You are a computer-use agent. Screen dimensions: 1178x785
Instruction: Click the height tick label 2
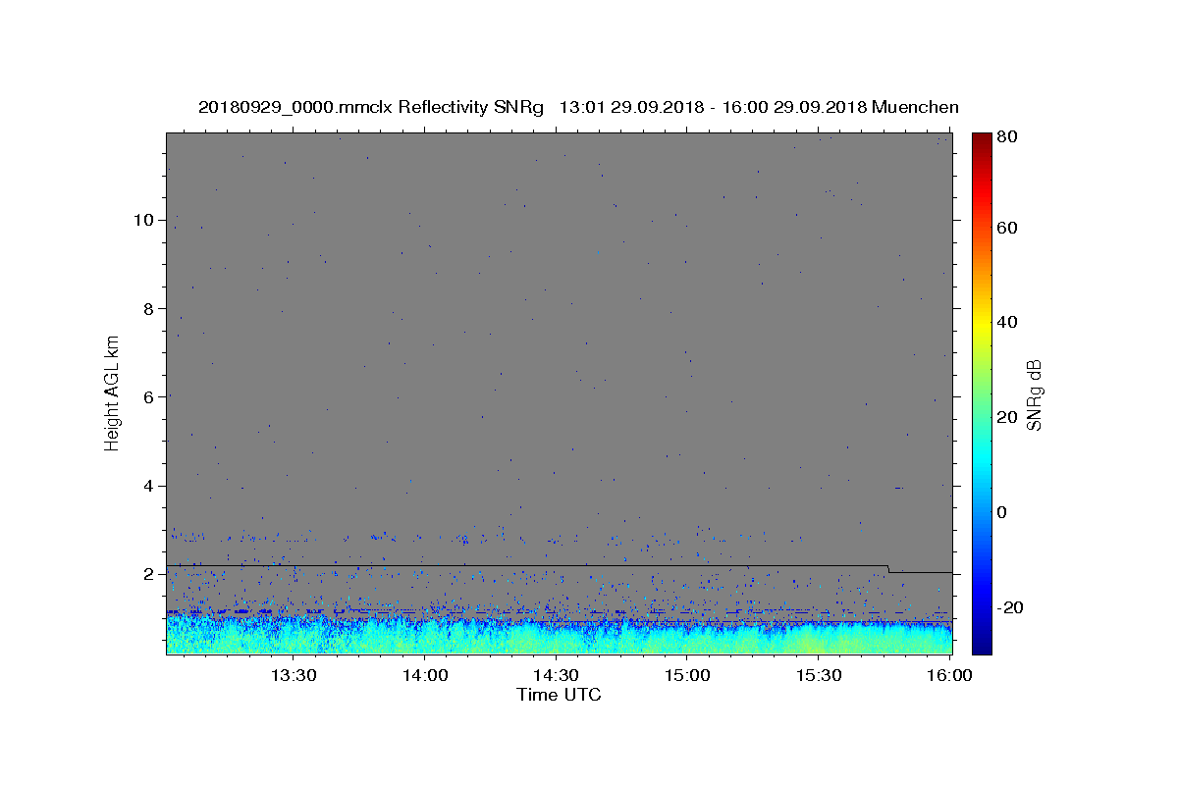tap(149, 574)
